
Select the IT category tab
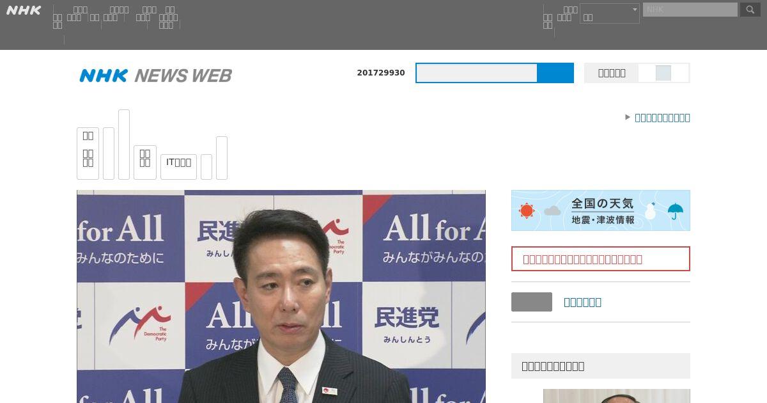[178, 166]
